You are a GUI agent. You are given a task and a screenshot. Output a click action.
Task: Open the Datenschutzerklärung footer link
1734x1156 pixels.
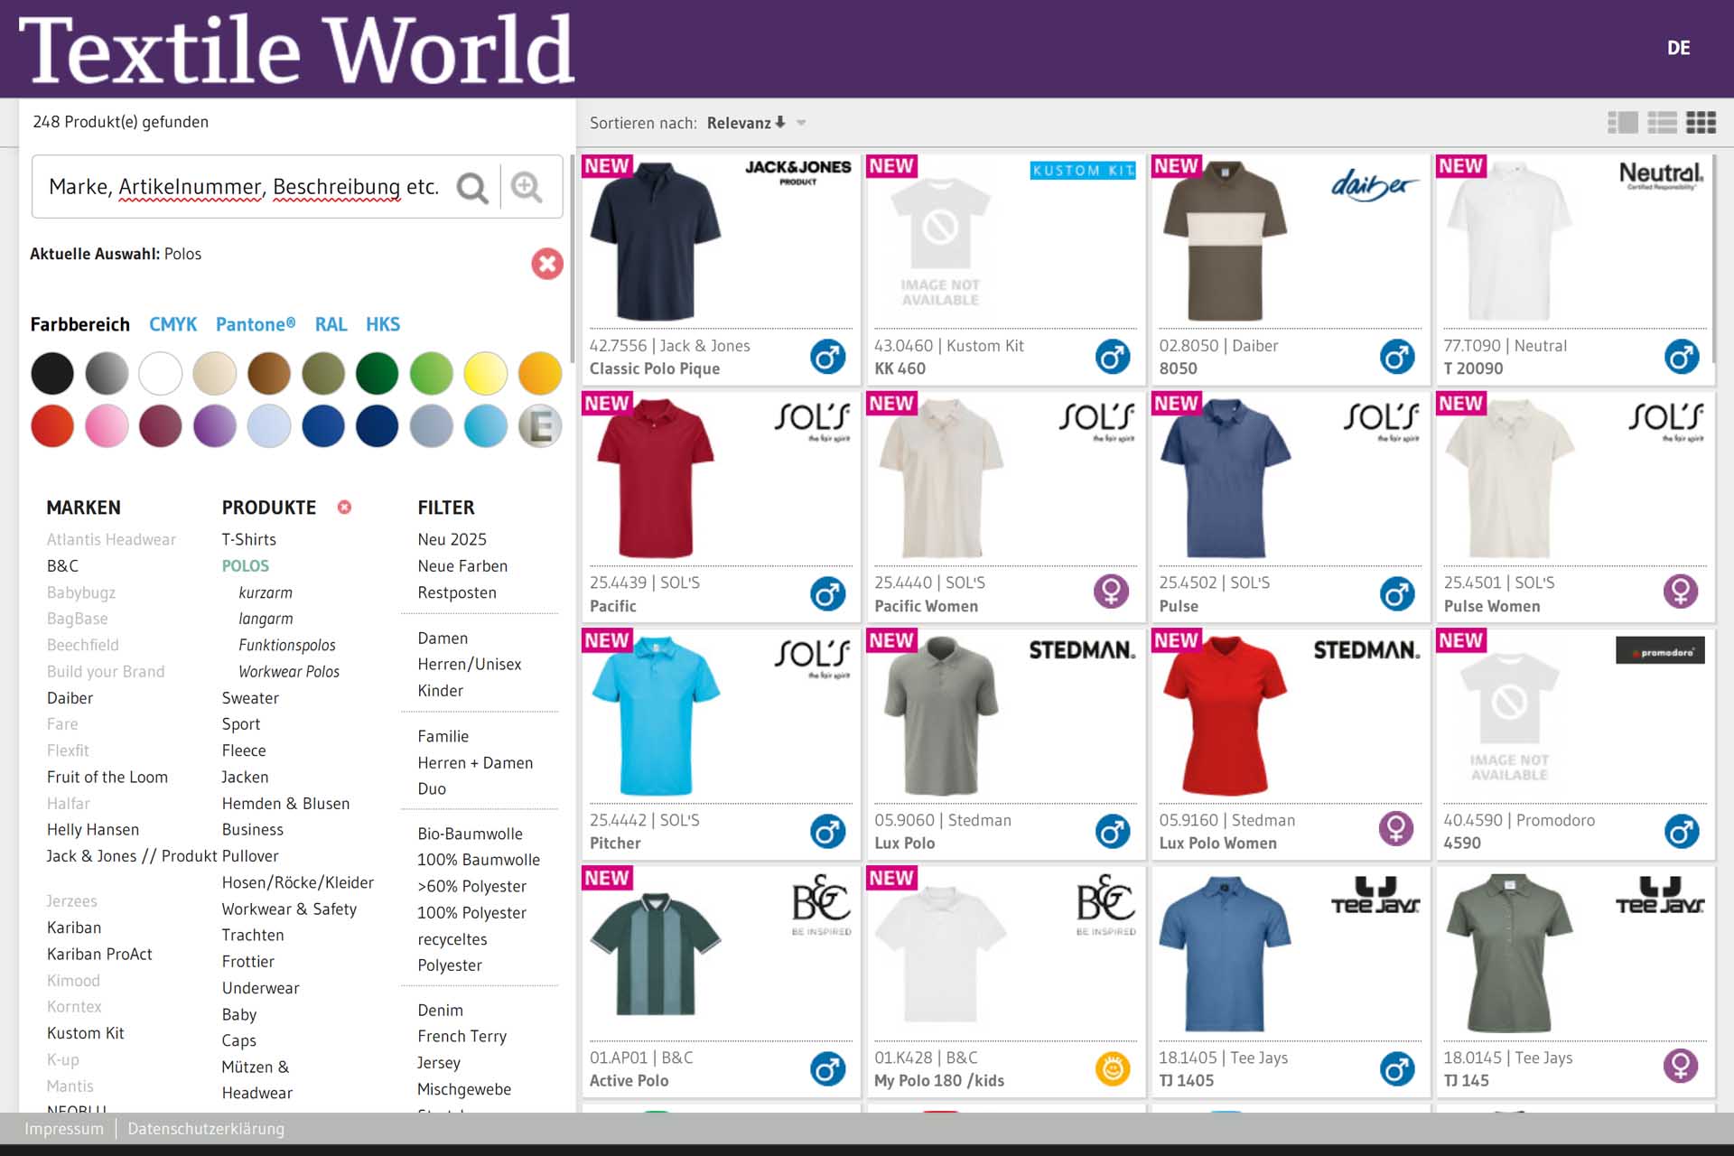(x=206, y=1128)
